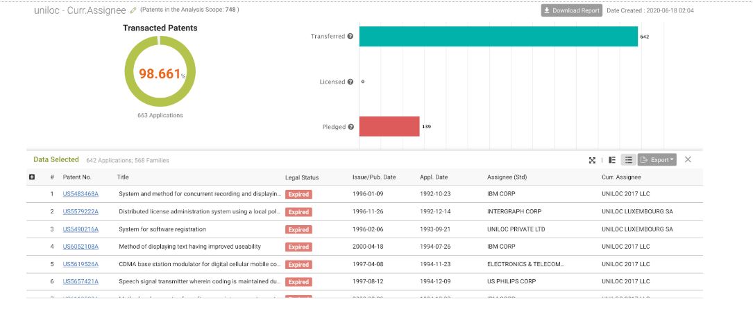Click the Curr. Assignee column header
The width and height of the screenshot is (753, 309).
tap(621, 177)
